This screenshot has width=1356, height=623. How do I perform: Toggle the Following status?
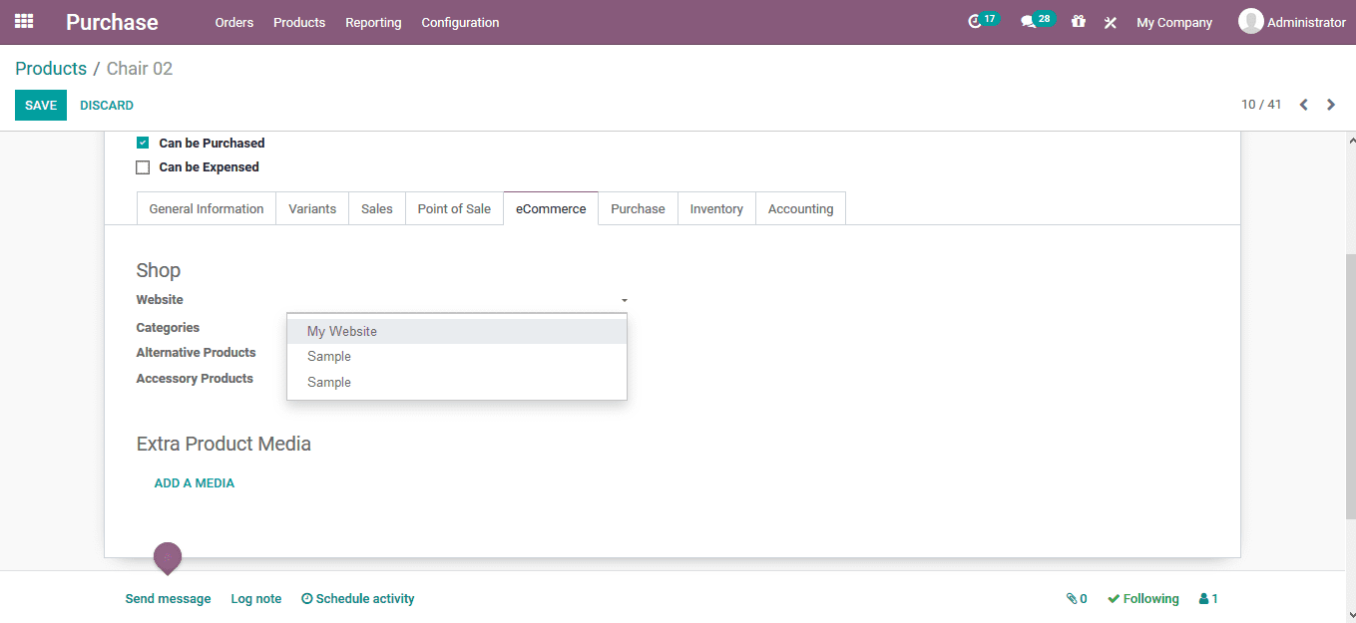[x=1142, y=598]
